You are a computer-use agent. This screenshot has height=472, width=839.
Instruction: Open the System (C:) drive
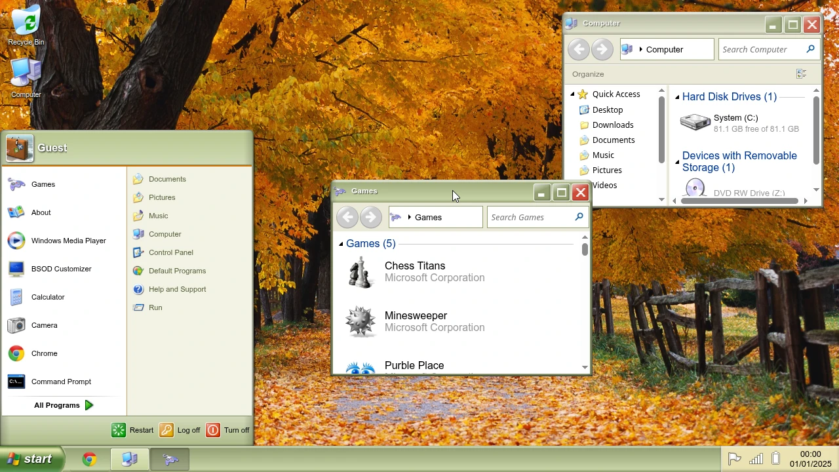735,123
